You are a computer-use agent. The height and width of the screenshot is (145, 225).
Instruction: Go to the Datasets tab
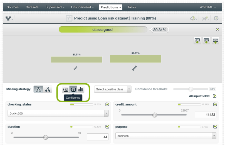(32, 7)
